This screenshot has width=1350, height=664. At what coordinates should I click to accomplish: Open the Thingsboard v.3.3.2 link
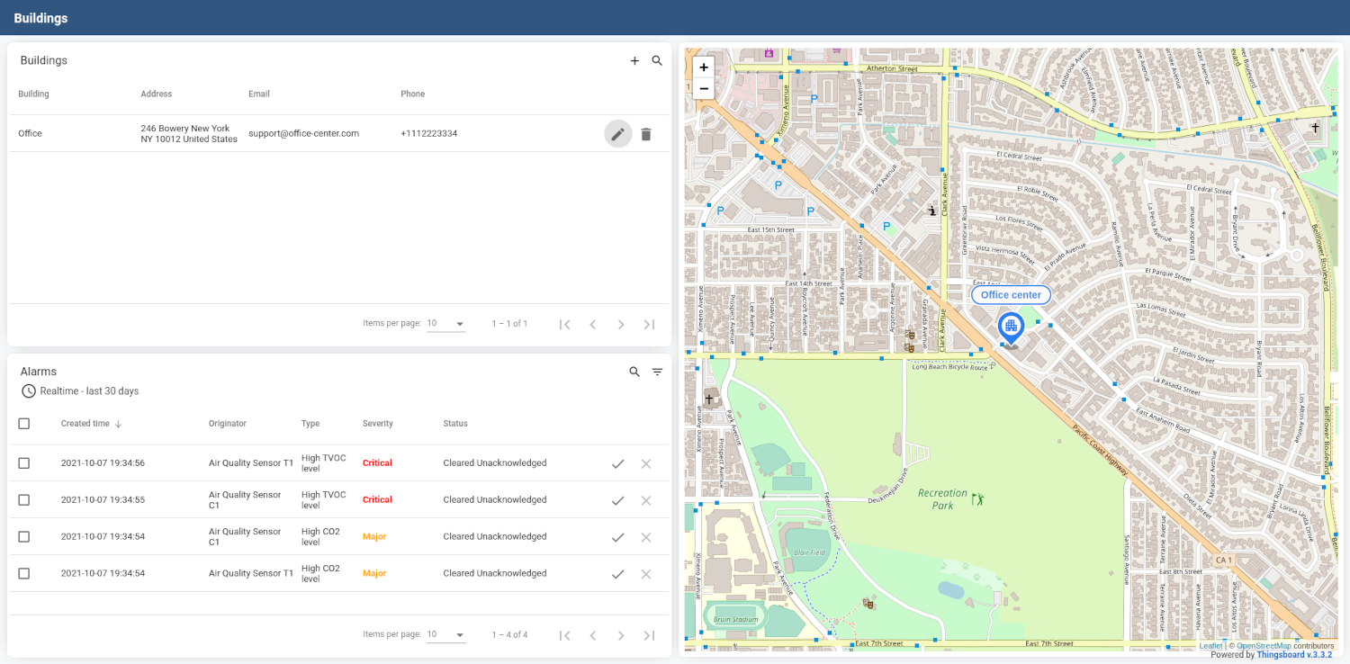[1294, 655]
